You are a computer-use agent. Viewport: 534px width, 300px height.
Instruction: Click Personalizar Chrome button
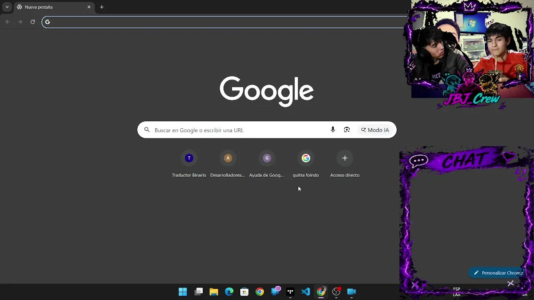[497, 273]
